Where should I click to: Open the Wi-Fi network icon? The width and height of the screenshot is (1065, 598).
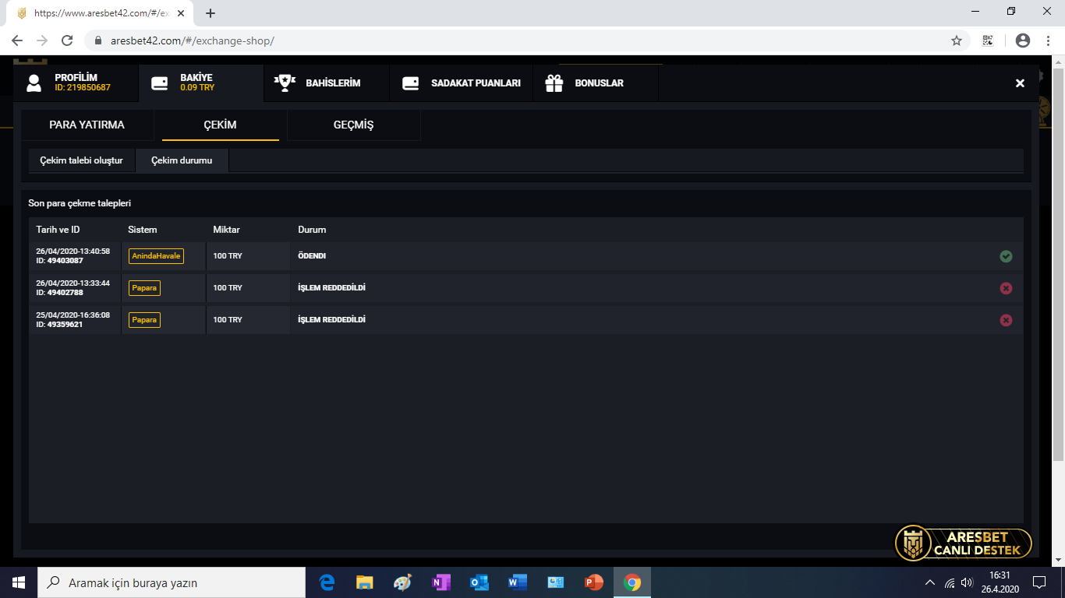[949, 582]
